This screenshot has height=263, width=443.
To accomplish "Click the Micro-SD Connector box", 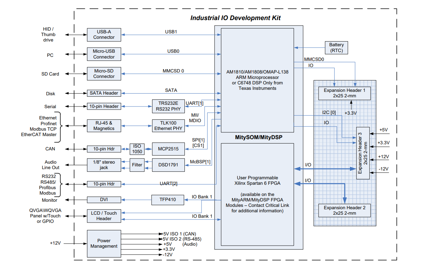I will pos(104,73).
